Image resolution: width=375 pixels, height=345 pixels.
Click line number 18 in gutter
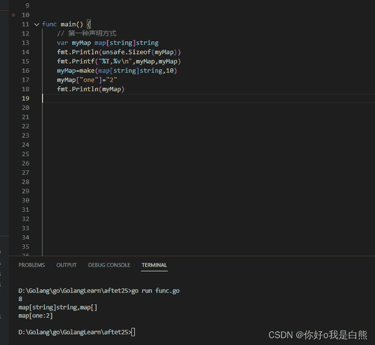[25, 89]
